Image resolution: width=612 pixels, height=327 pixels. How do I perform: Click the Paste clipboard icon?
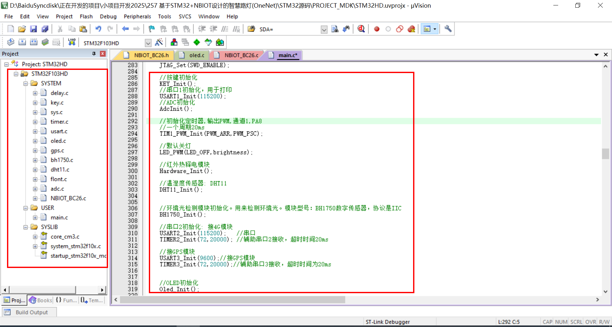pyautogui.click(x=83, y=29)
